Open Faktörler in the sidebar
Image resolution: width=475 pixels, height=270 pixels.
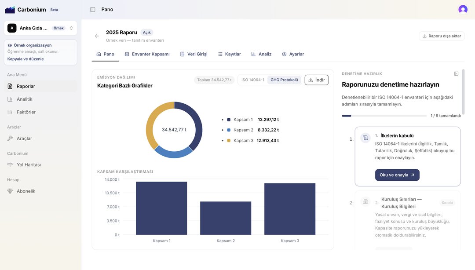[x=40, y=112]
